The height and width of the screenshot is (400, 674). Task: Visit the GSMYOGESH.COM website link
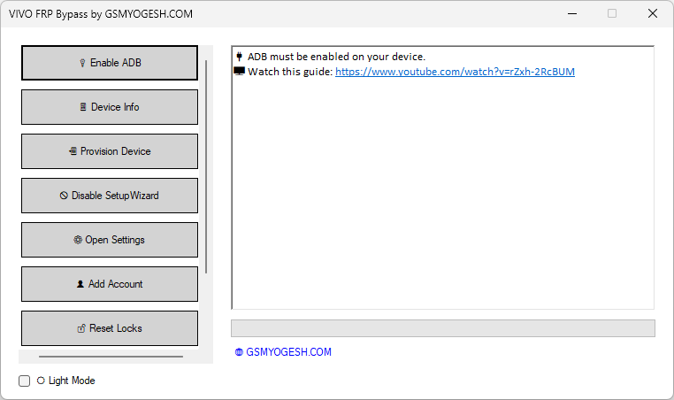click(x=288, y=352)
